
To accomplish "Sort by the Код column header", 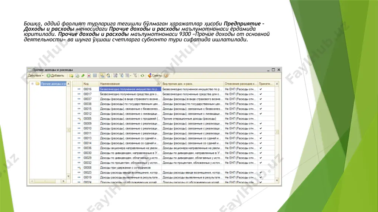I will pyautogui.click(x=91, y=84).
